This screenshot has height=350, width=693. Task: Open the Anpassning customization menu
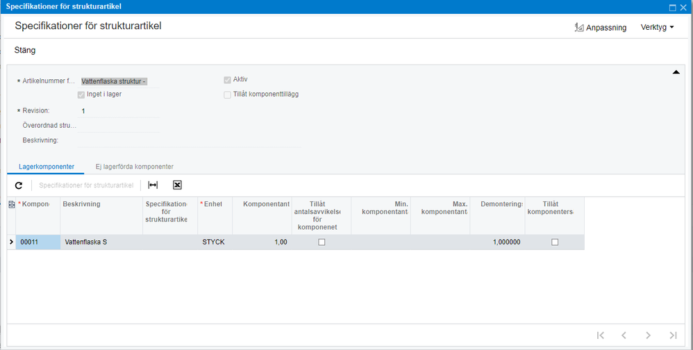601,27
